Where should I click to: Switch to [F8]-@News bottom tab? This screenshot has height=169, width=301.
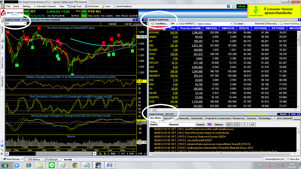pyautogui.click(x=34, y=159)
